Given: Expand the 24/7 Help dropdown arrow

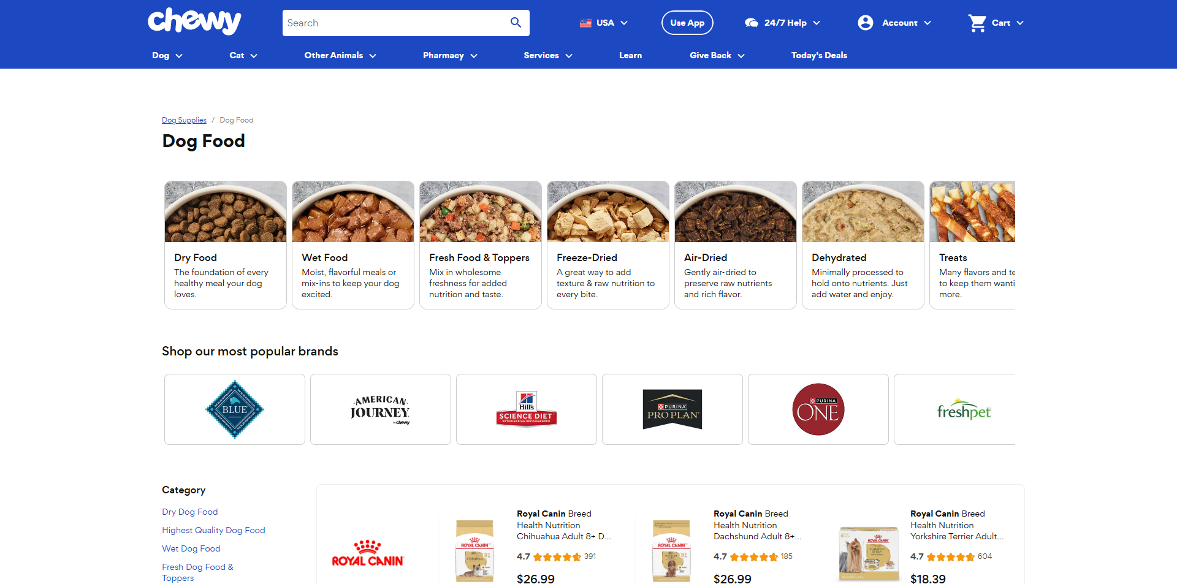Looking at the screenshot, I should click(x=817, y=23).
